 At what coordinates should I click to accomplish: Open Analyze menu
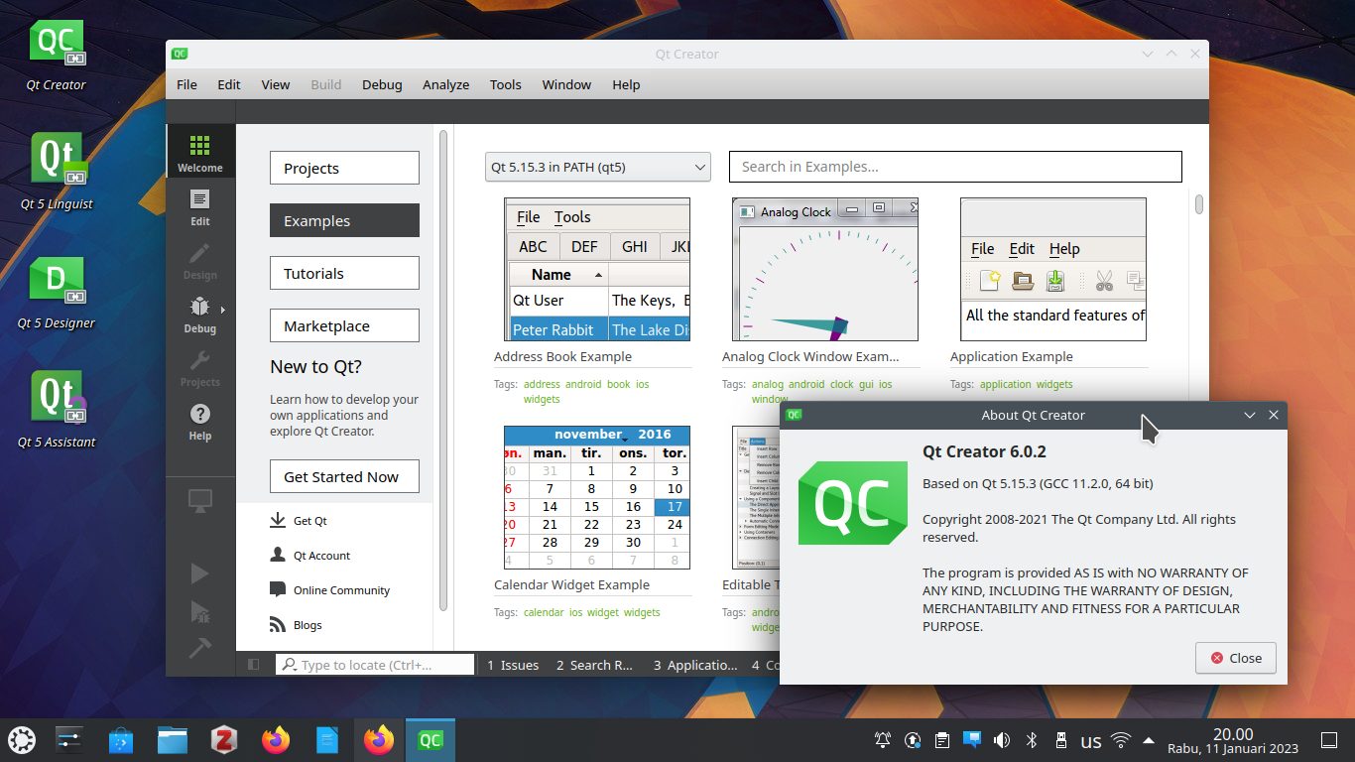pyautogui.click(x=446, y=84)
